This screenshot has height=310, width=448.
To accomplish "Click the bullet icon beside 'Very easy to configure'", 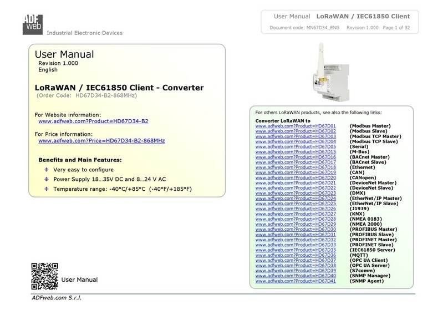I will 47,170.
